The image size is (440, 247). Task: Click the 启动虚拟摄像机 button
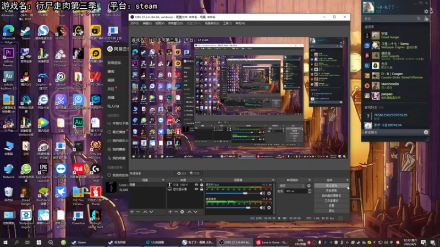(x=332, y=196)
